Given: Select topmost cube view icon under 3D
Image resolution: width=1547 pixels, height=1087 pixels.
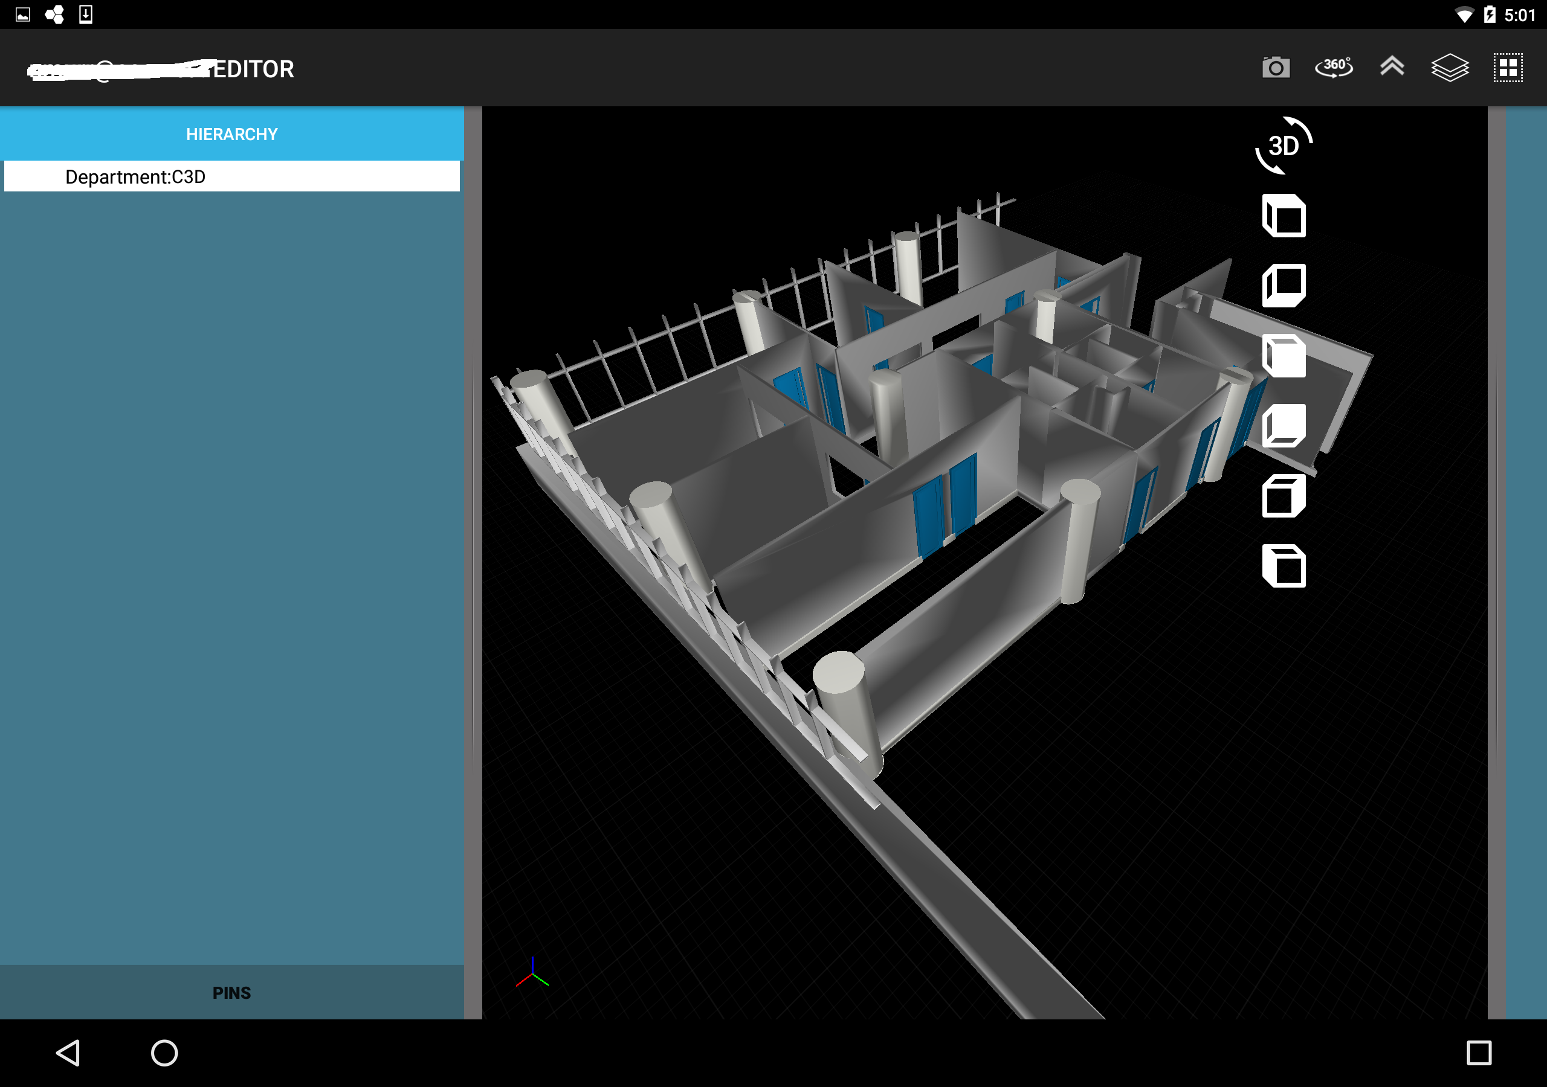Looking at the screenshot, I should click(1283, 216).
